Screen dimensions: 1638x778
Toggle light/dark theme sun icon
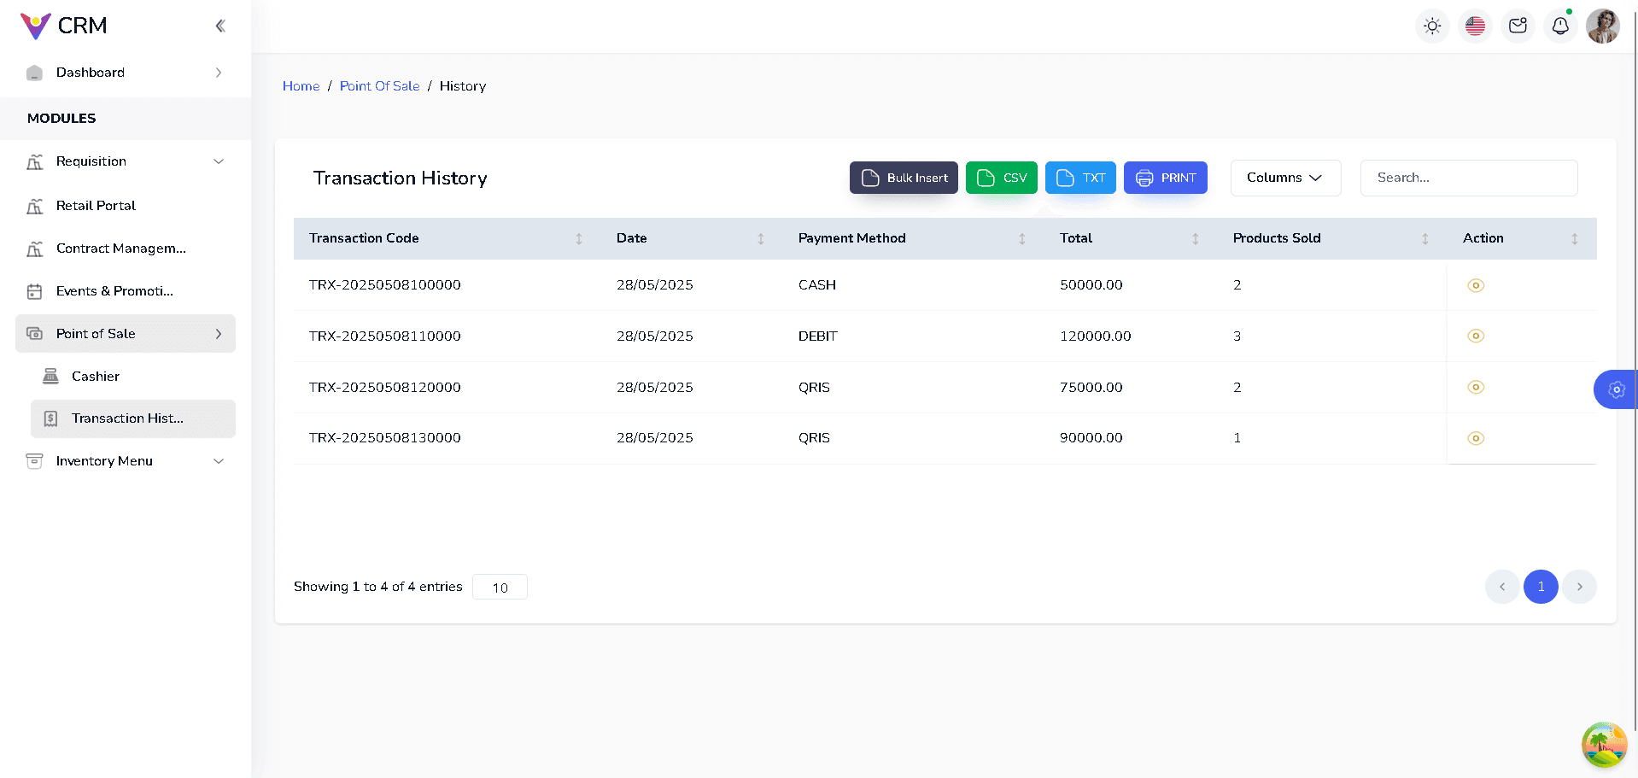tap(1432, 26)
